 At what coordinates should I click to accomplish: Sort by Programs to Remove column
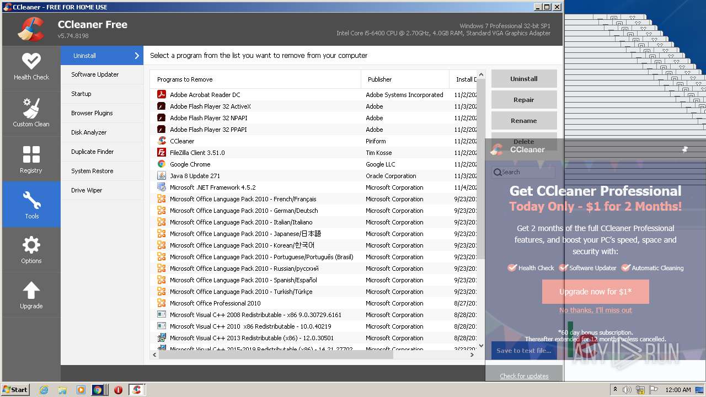click(x=255, y=79)
